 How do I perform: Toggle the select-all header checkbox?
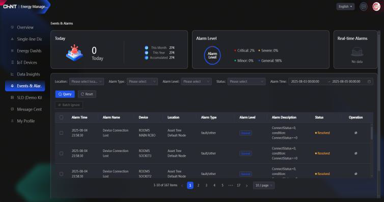pos(61,117)
